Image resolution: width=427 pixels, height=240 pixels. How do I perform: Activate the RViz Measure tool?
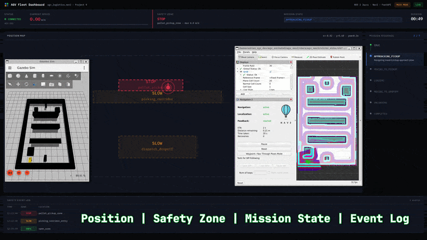297,57
